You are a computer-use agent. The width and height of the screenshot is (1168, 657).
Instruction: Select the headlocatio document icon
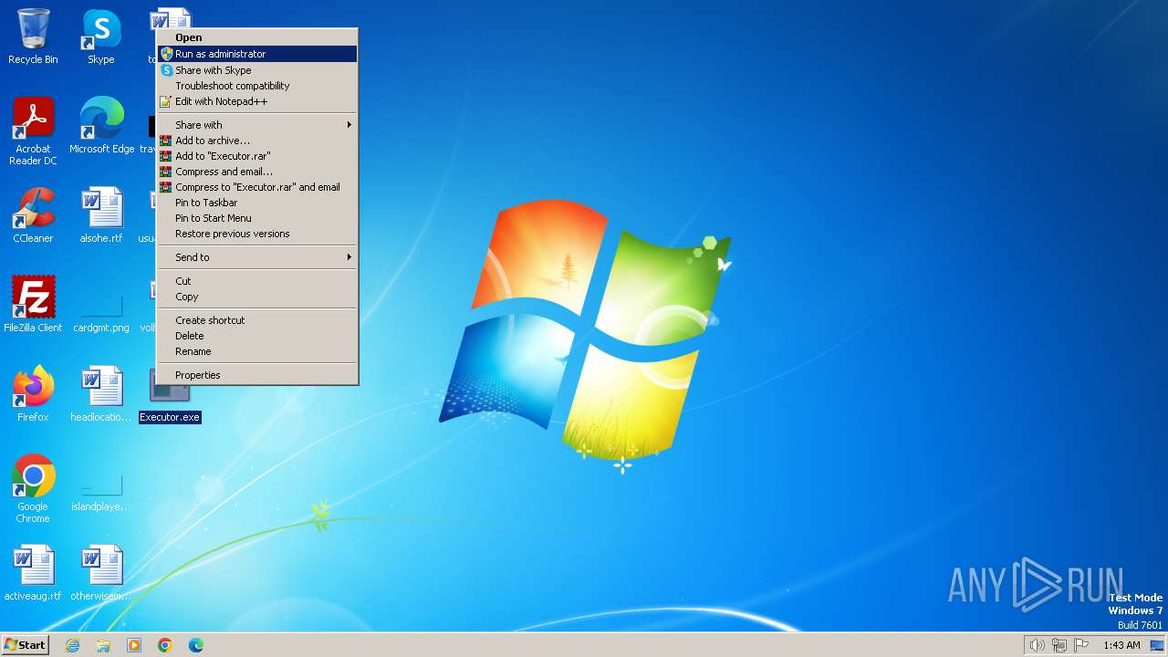[101, 394]
